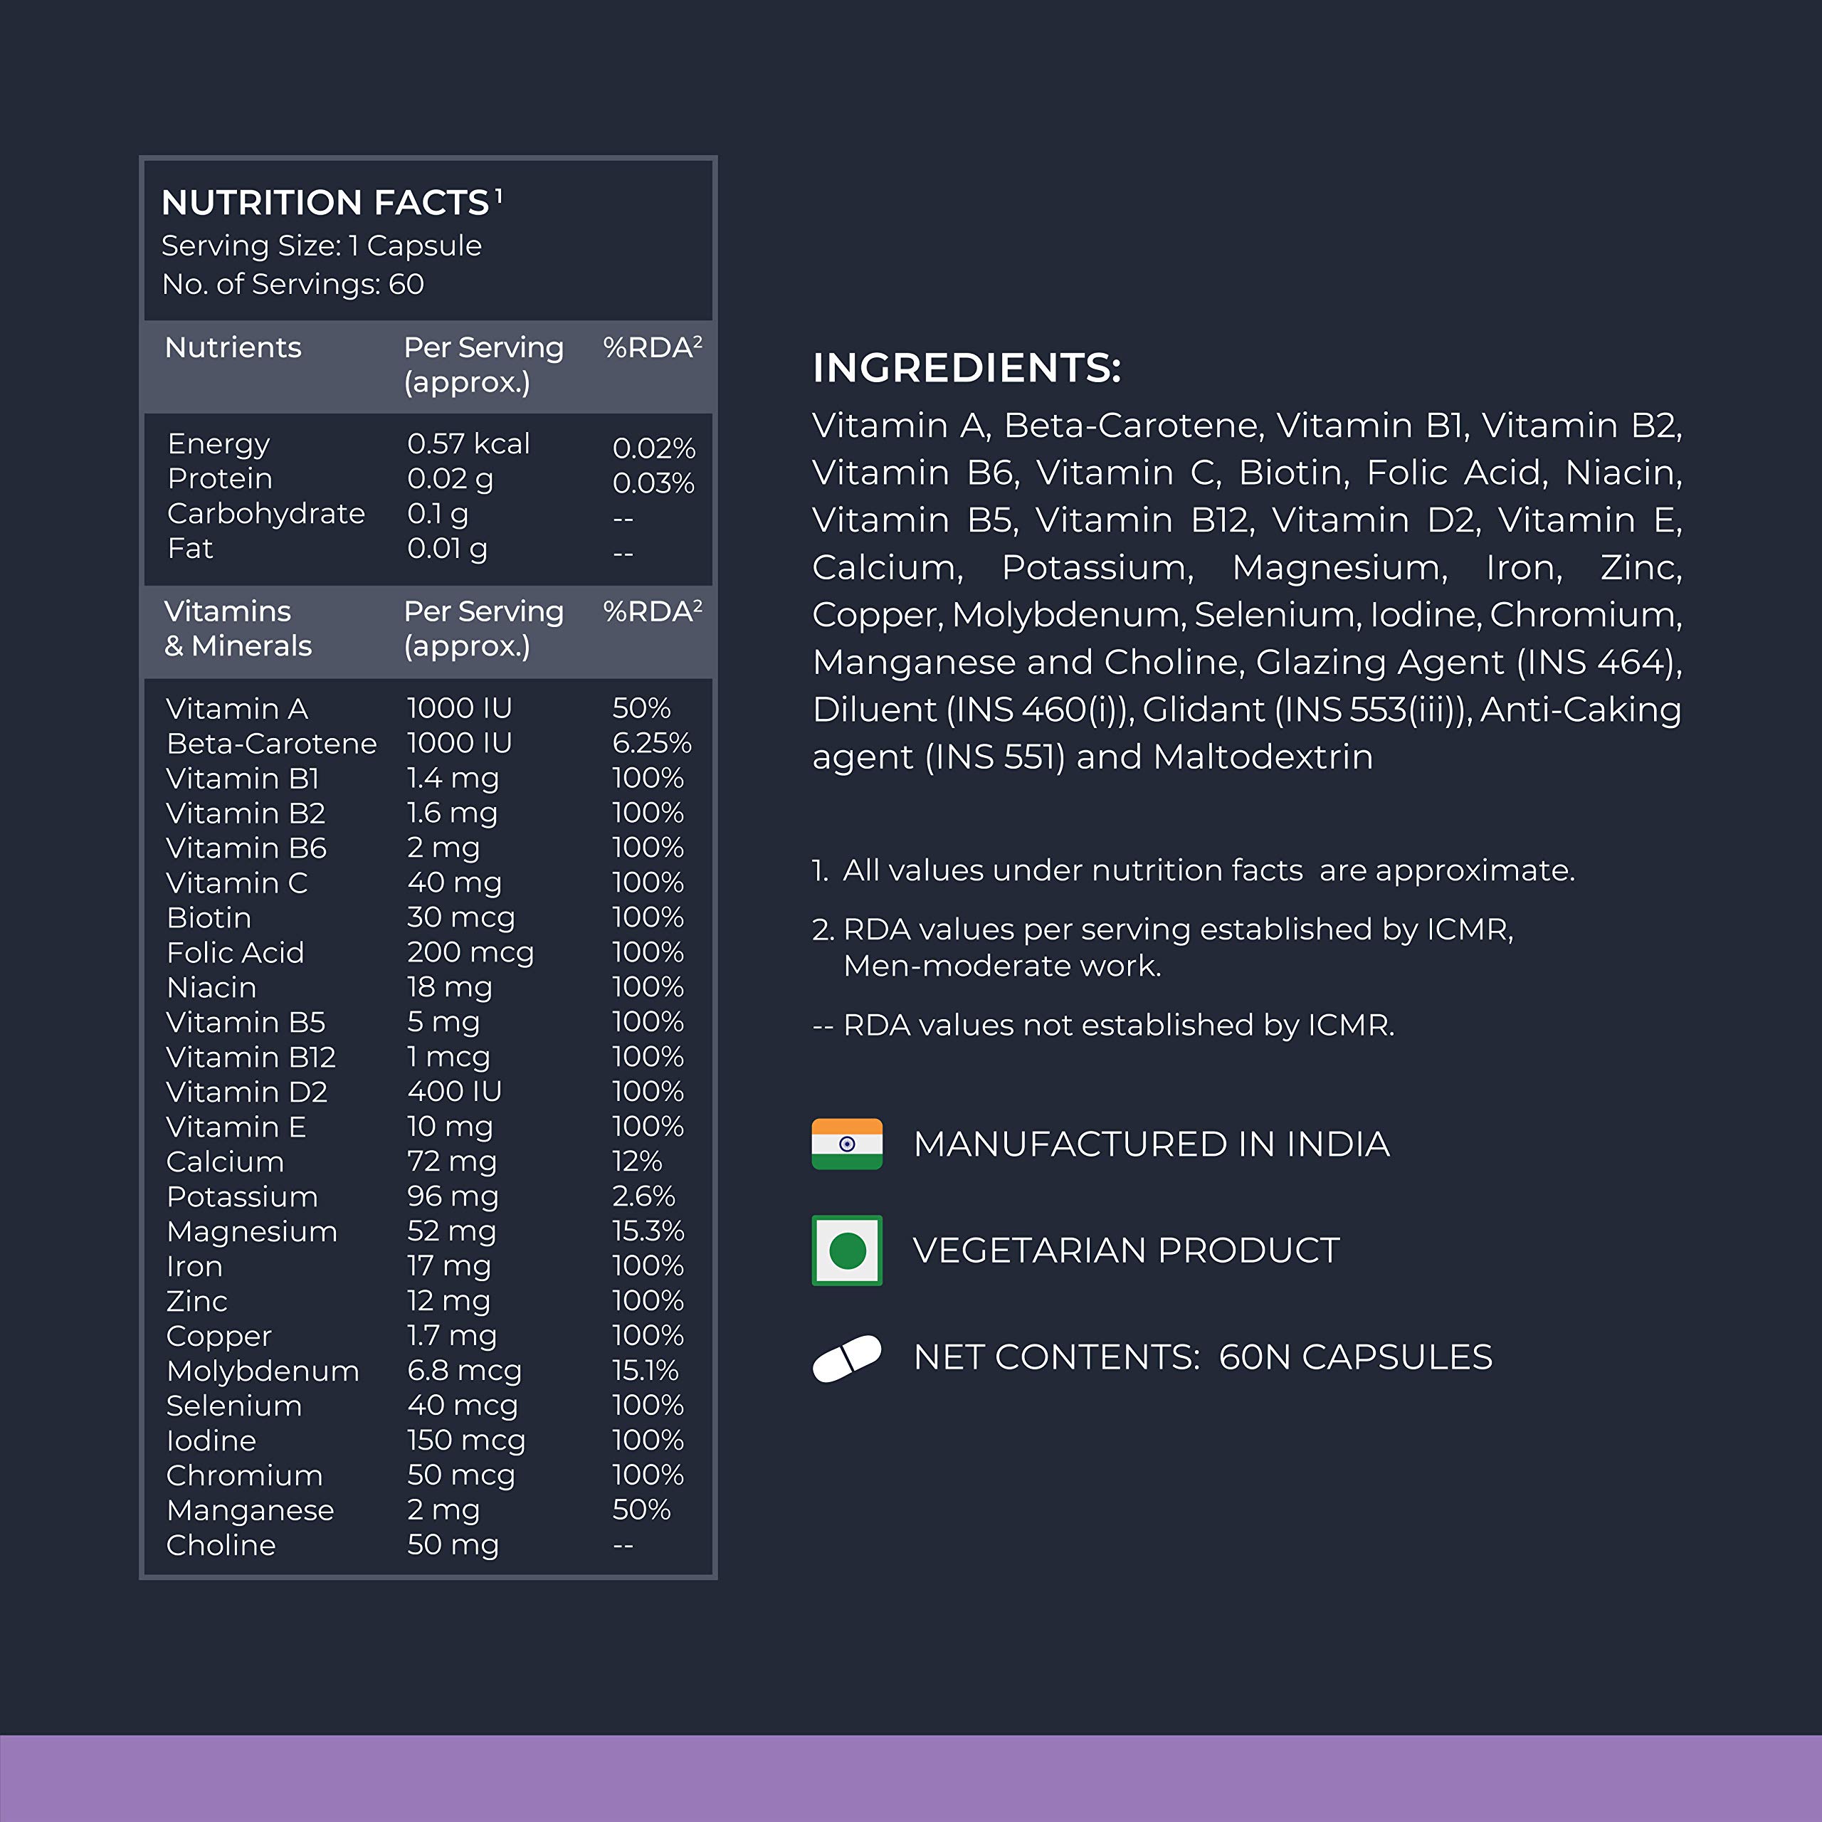Select the Vitamin A row name
The width and height of the screenshot is (1822, 1822).
(237, 708)
